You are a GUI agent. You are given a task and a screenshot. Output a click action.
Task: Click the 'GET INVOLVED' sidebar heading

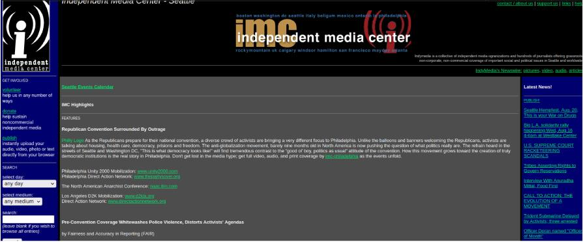(15, 81)
